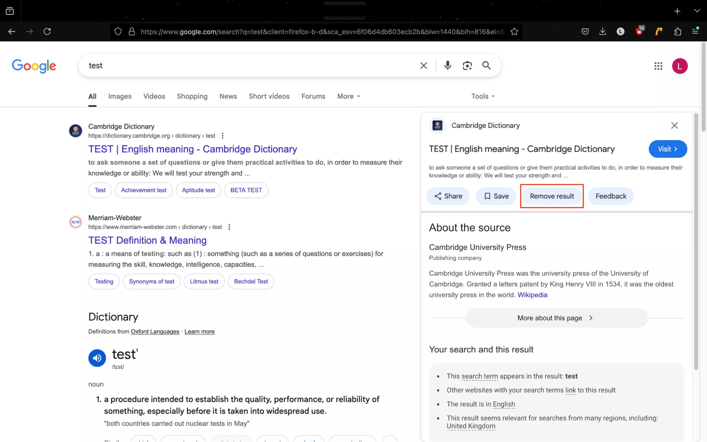This screenshot has height=442, width=707.
Task: Open the Wikipedia link in source panel
Action: coord(532,295)
